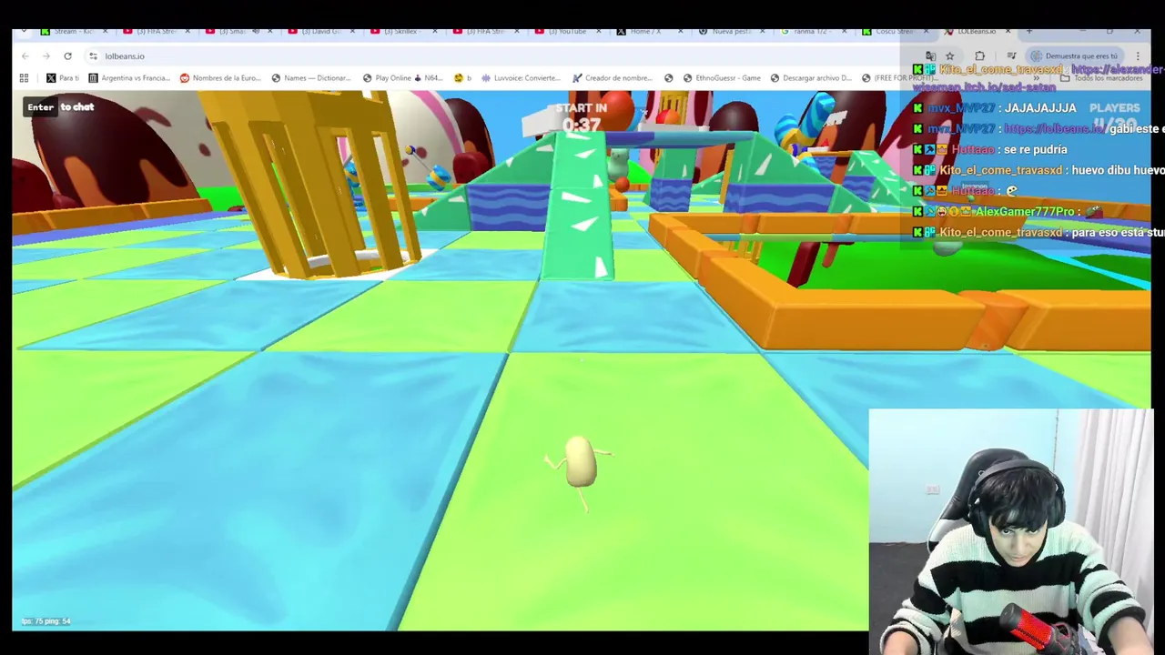Open the Play Online N64 bookmark

pyautogui.click(x=403, y=78)
